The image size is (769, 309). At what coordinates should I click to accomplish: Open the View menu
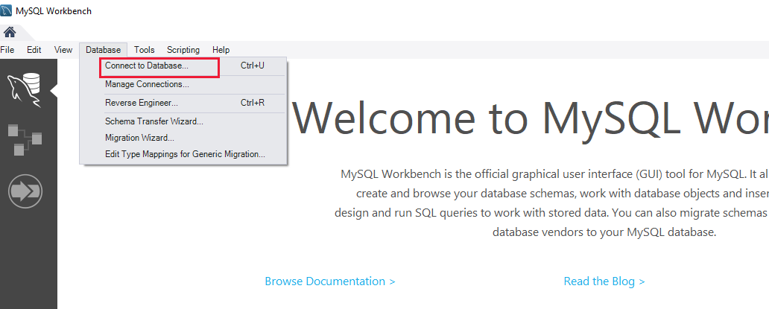point(63,50)
